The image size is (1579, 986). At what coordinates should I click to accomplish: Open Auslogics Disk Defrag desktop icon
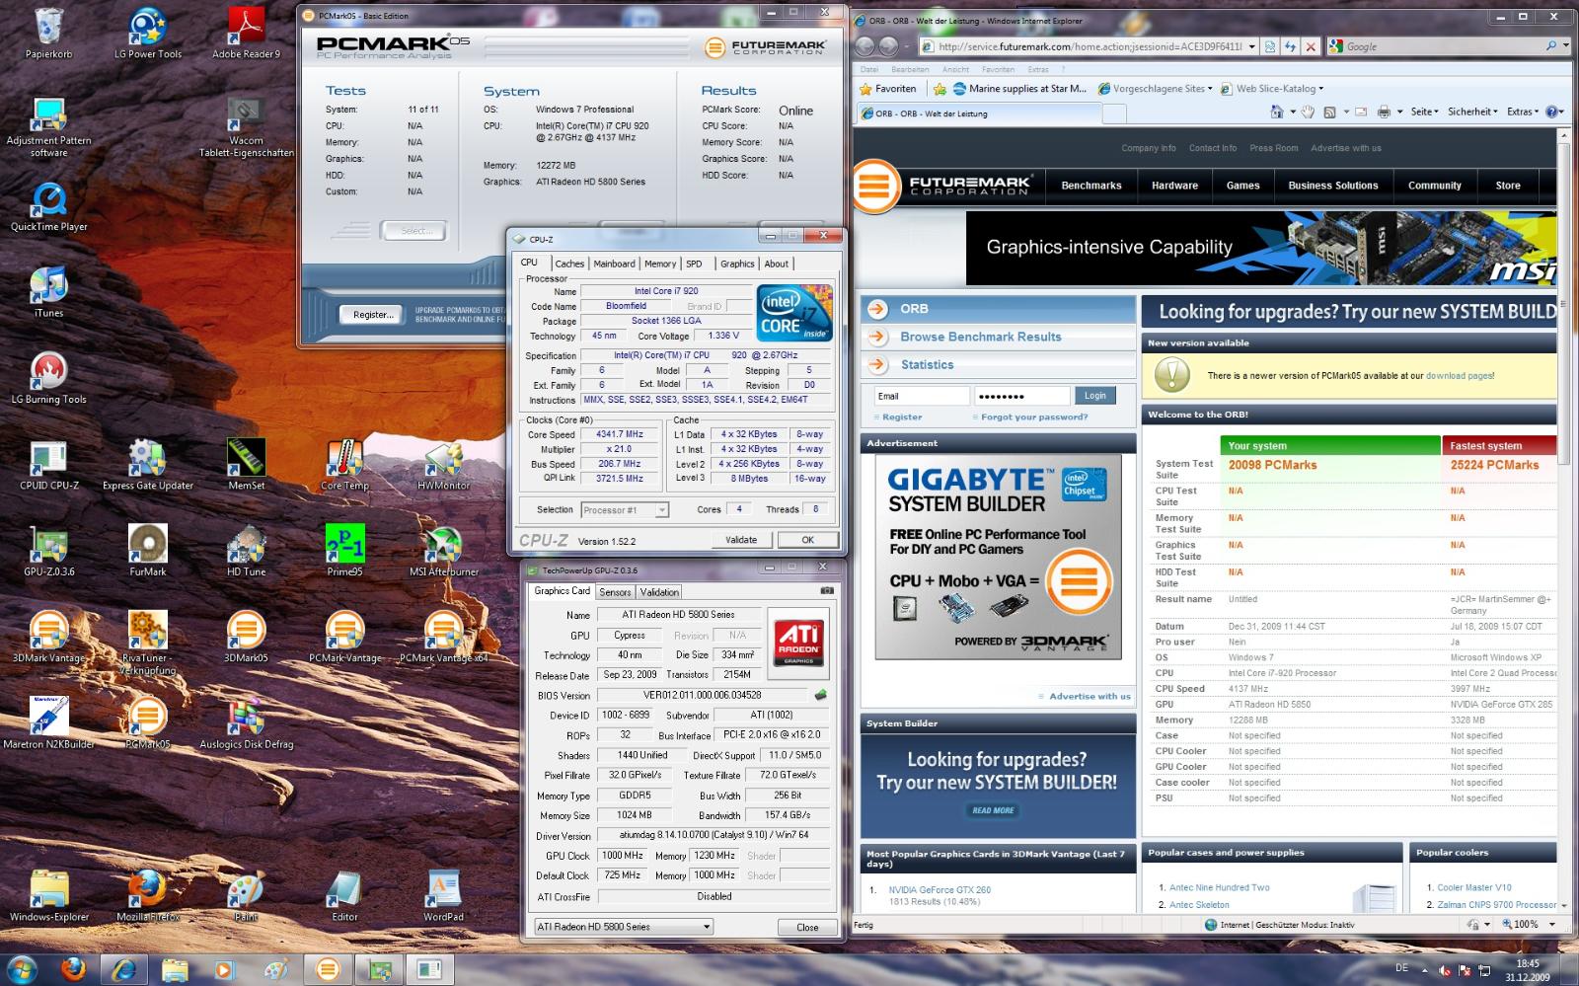(x=246, y=723)
